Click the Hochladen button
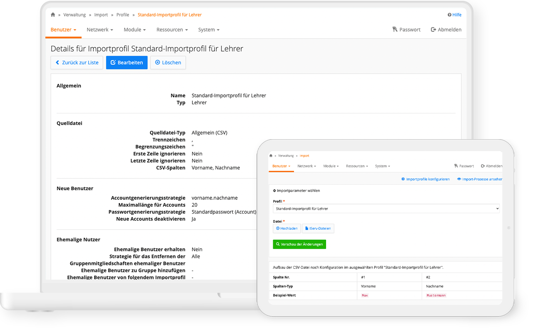Viewport: 533px width, 332px height. point(287,229)
